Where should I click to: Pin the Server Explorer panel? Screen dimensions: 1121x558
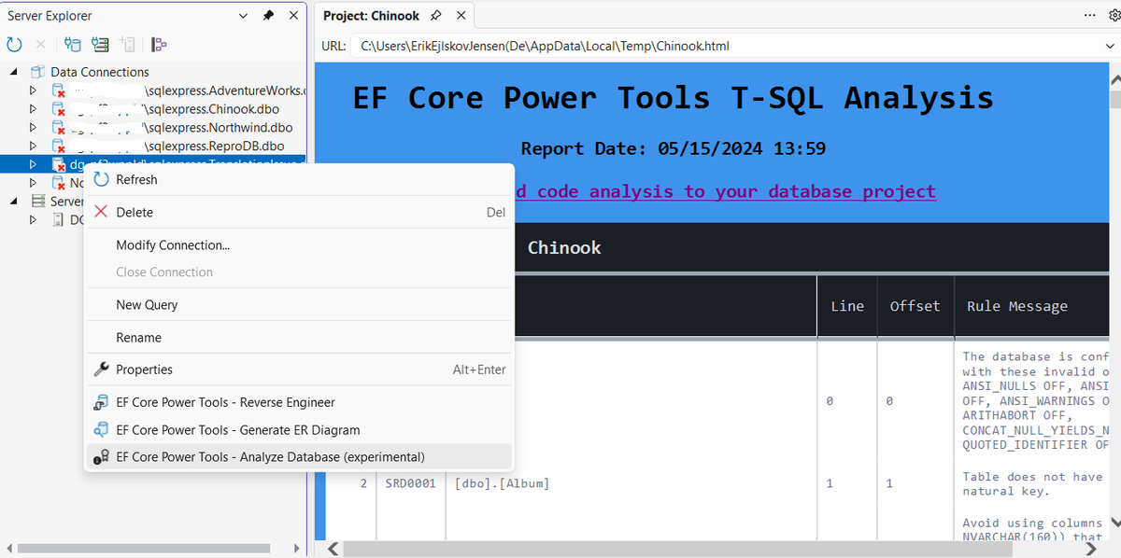pyautogui.click(x=269, y=16)
